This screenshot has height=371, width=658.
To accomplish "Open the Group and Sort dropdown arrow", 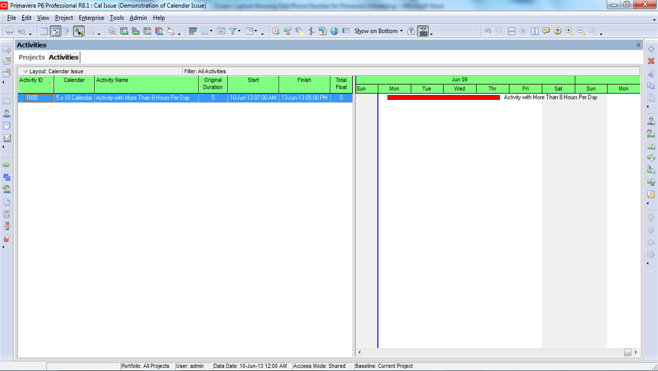I will click(x=256, y=31).
